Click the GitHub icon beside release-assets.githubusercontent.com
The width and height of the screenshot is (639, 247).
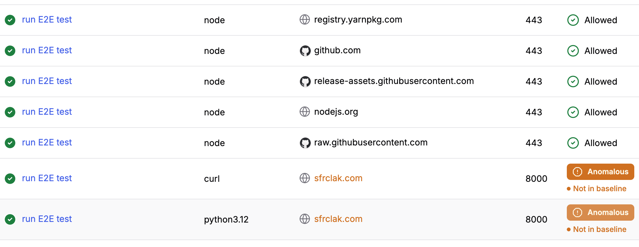(305, 81)
